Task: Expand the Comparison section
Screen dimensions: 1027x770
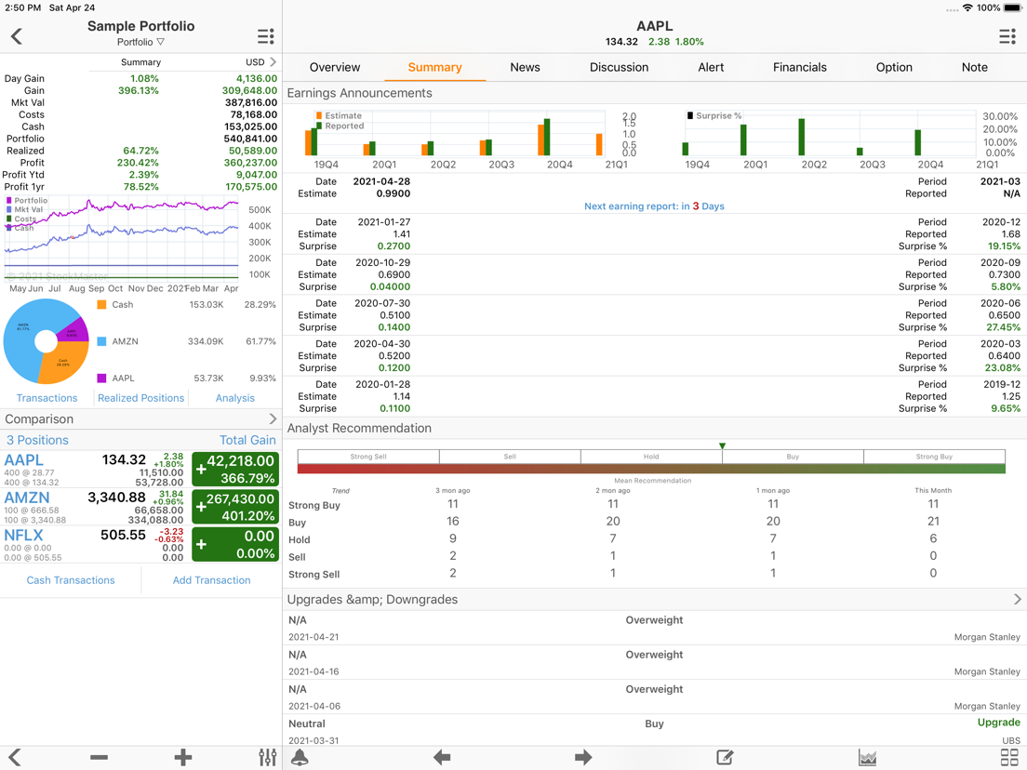Action: [x=273, y=418]
